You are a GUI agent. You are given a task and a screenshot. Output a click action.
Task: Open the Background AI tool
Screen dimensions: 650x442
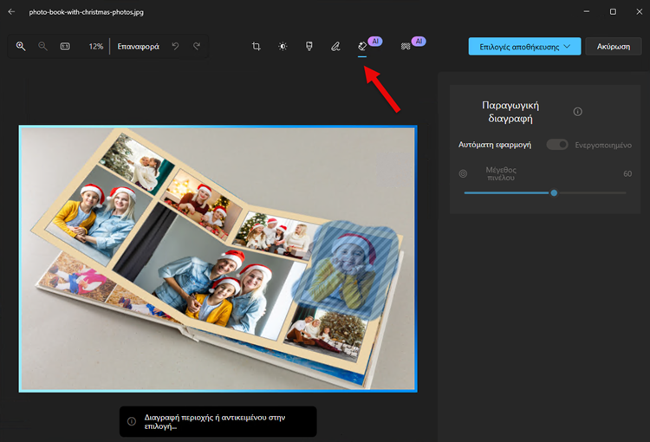point(406,46)
